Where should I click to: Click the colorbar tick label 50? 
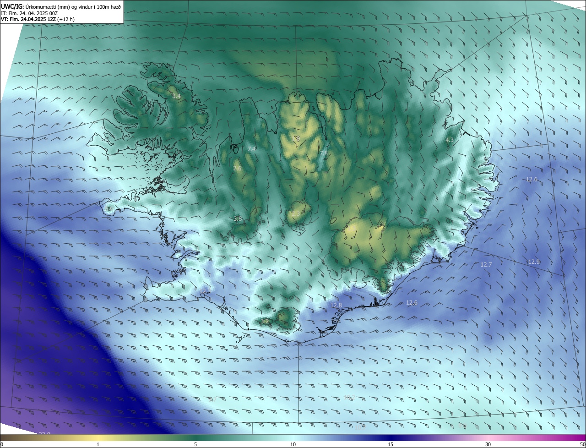tap(582, 445)
